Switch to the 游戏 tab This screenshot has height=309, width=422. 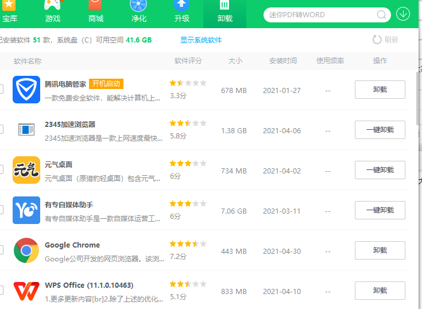click(53, 13)
